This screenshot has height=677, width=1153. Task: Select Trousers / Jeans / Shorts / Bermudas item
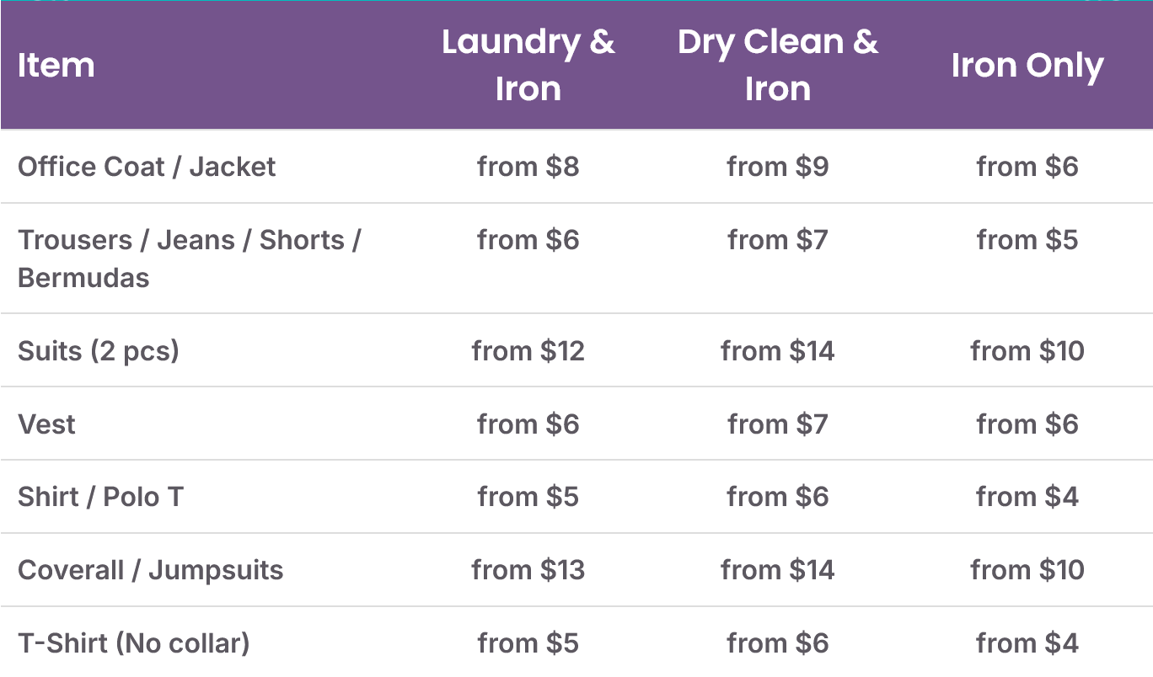pyautogui.click(x=190, y=259)
